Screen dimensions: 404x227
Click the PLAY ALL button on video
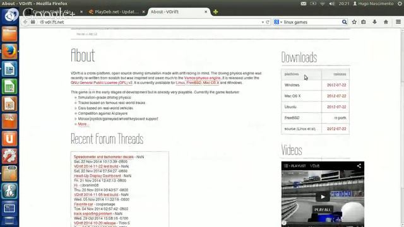[x=323, y=210]
